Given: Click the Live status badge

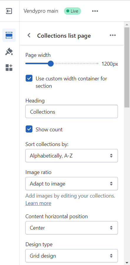Looking at the screenshot, I should click(x=73, y=11).
